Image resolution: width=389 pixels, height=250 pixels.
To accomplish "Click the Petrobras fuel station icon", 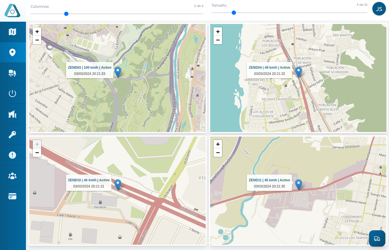I will [100, 202].
